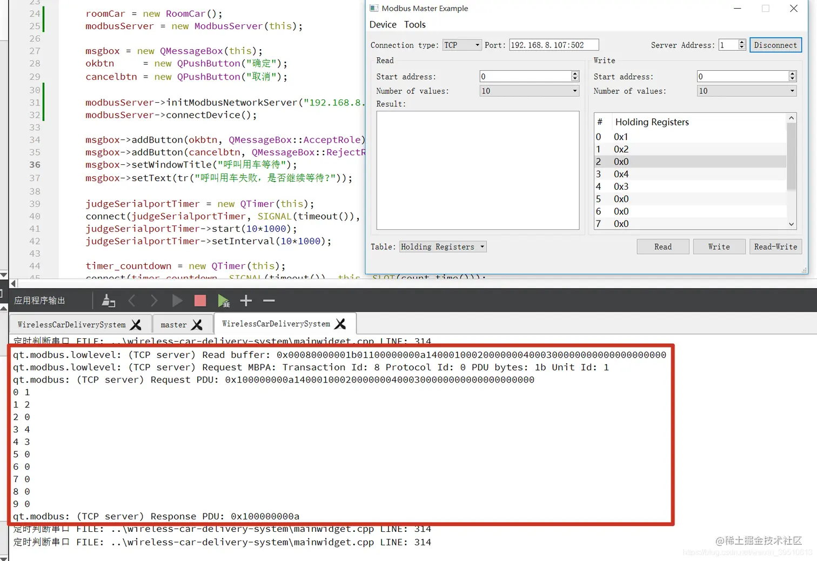817x561 pixels.
Task: Increase output font size plus icon
Action: pos(246,300)
